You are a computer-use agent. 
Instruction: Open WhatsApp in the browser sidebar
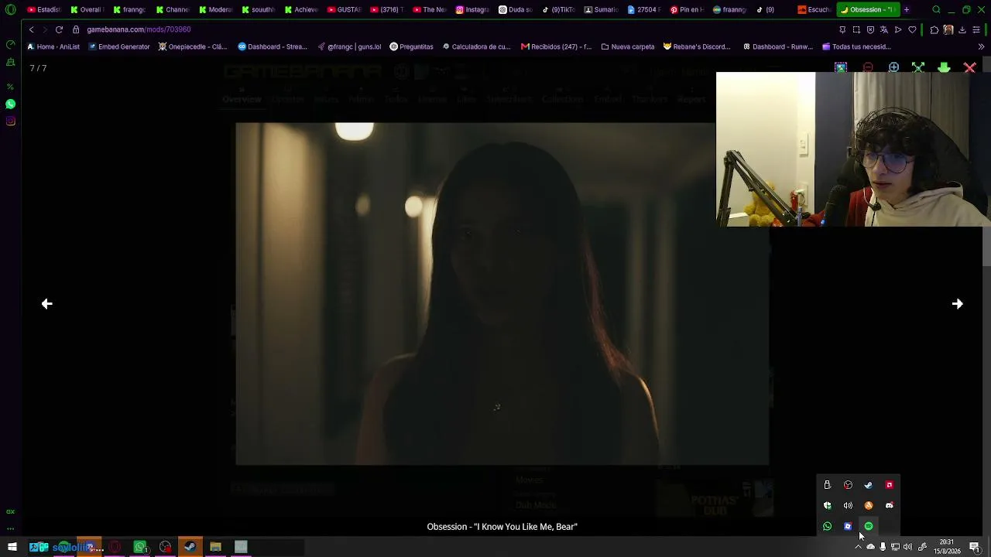point(11,104)
